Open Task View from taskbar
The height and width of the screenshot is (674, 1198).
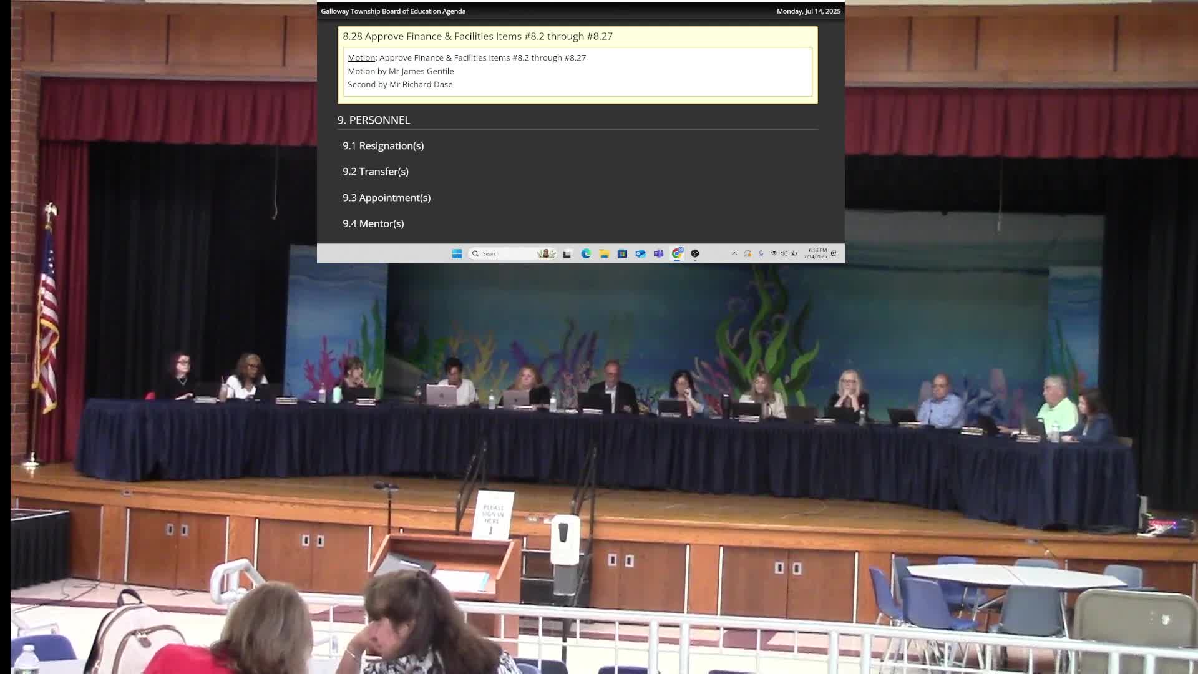(x=567, y=253)
